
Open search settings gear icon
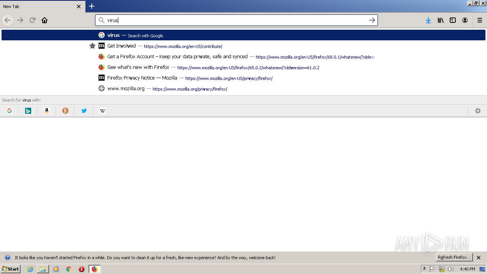point(478,111)
